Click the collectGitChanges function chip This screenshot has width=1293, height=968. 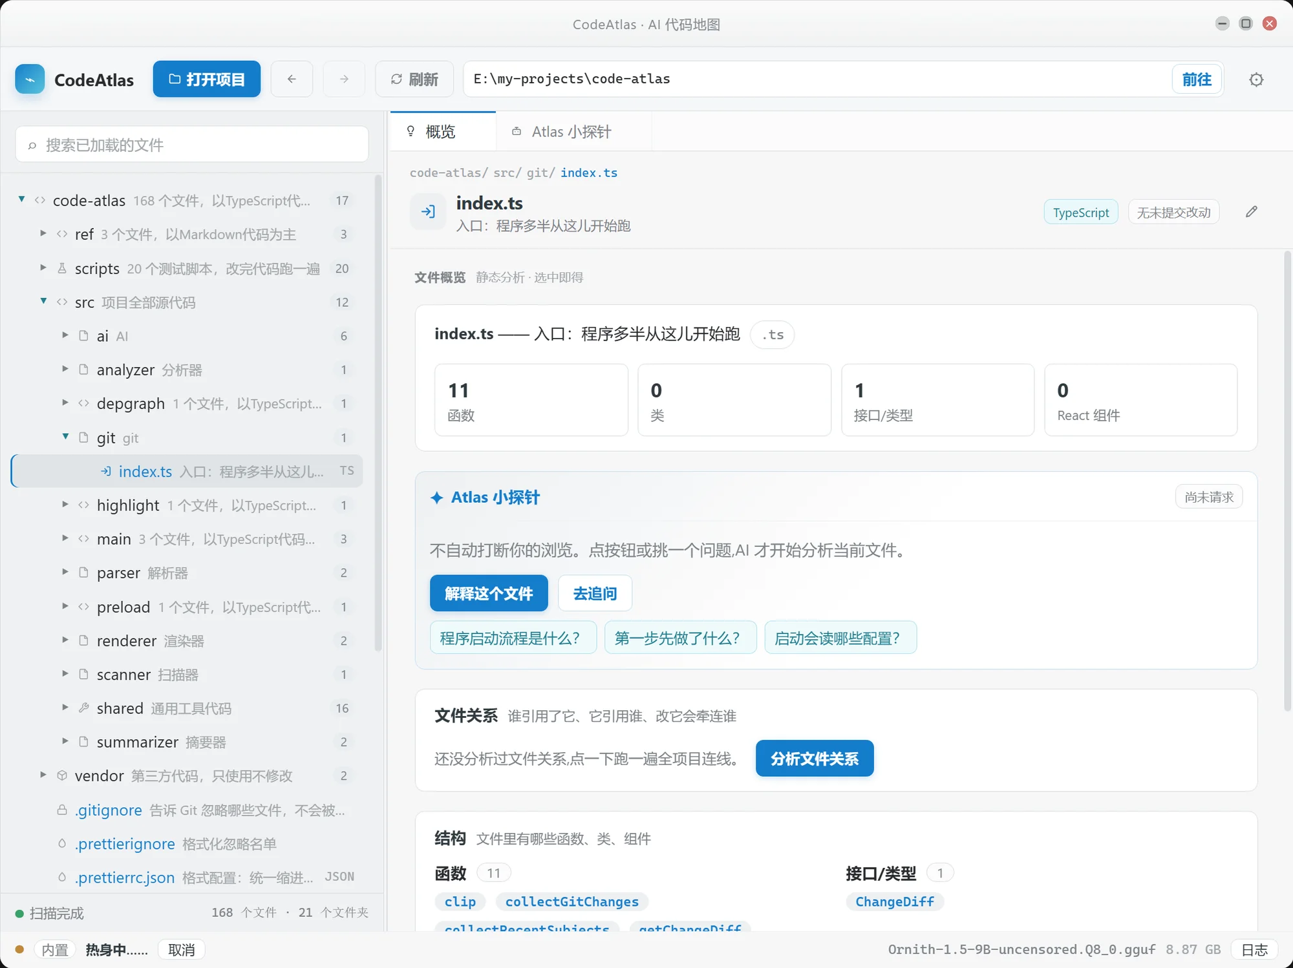572,901
